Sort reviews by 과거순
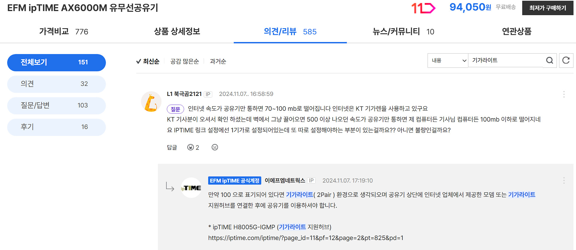Screen dimensions: 576x250 (x=218, y=62)
